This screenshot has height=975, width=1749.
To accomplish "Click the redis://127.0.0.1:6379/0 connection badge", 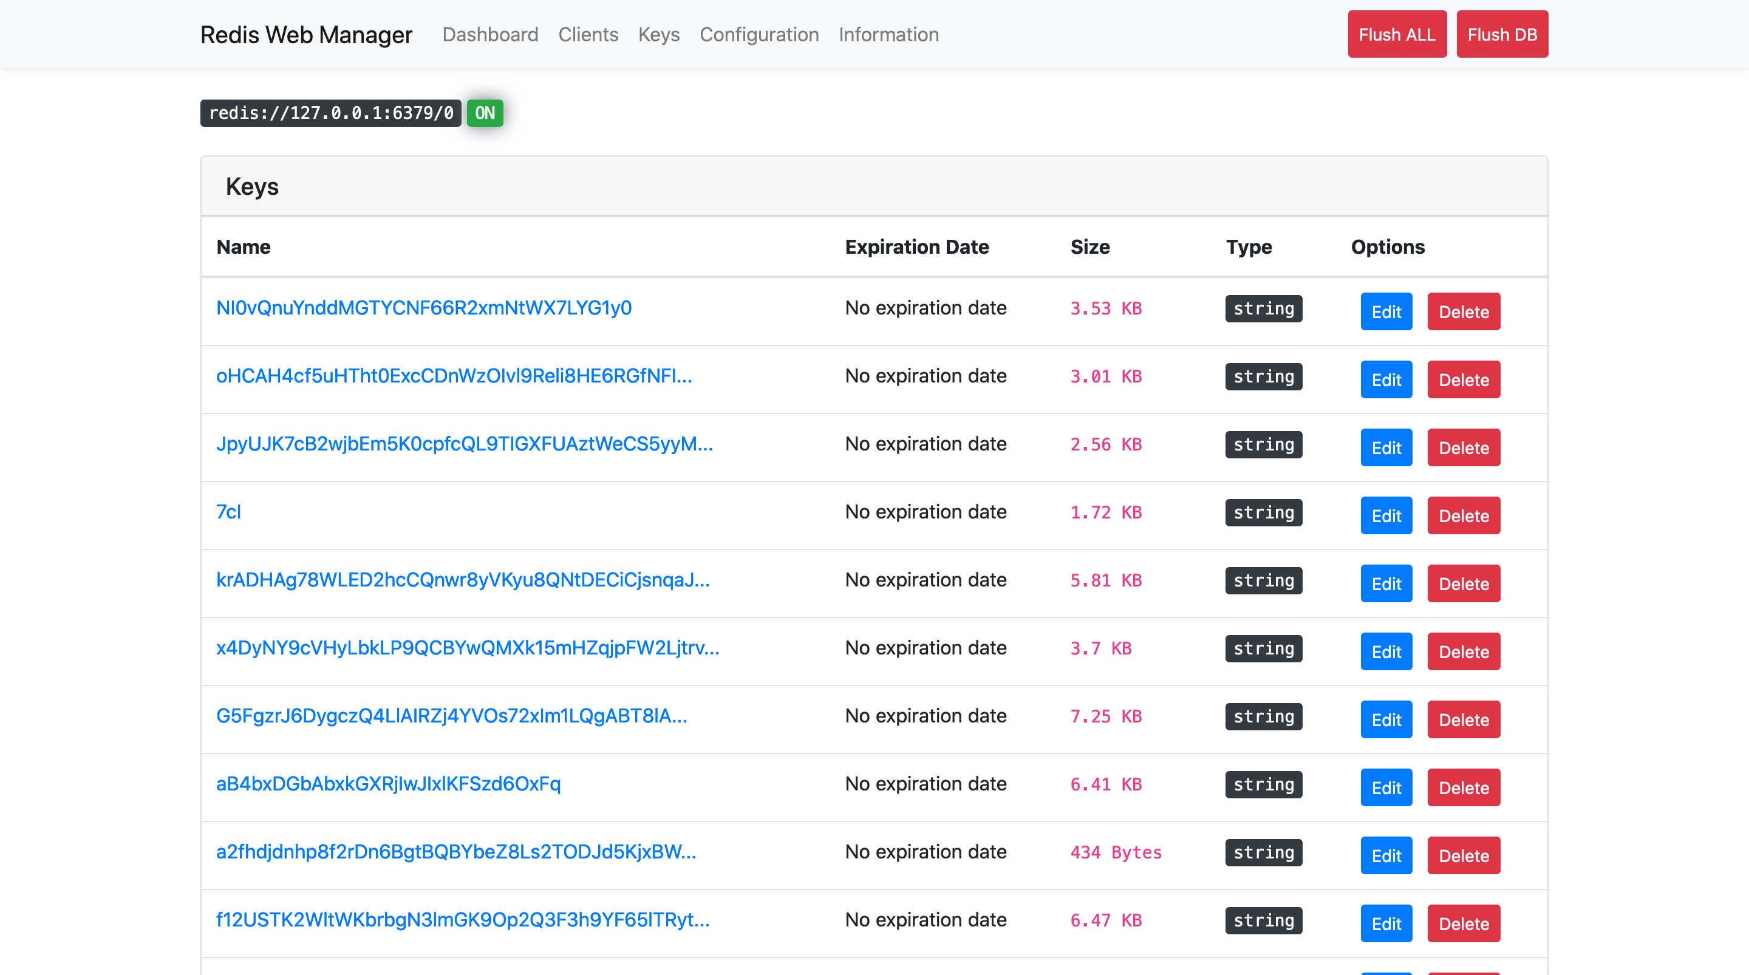I will point(330,114).
